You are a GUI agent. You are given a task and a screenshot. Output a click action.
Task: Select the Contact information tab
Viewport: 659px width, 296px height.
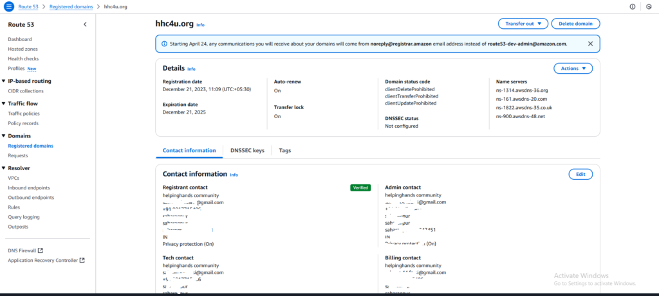tap(189, 150)
